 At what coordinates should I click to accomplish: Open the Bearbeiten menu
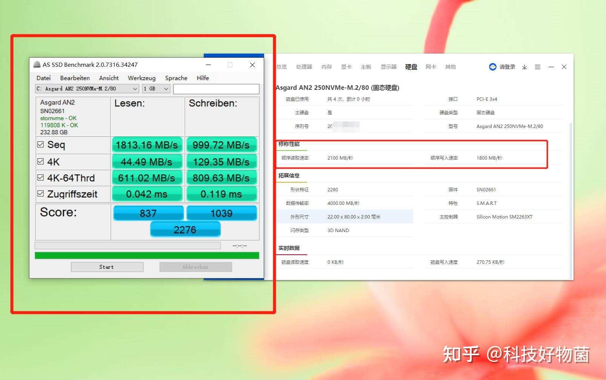pos(75,78)
